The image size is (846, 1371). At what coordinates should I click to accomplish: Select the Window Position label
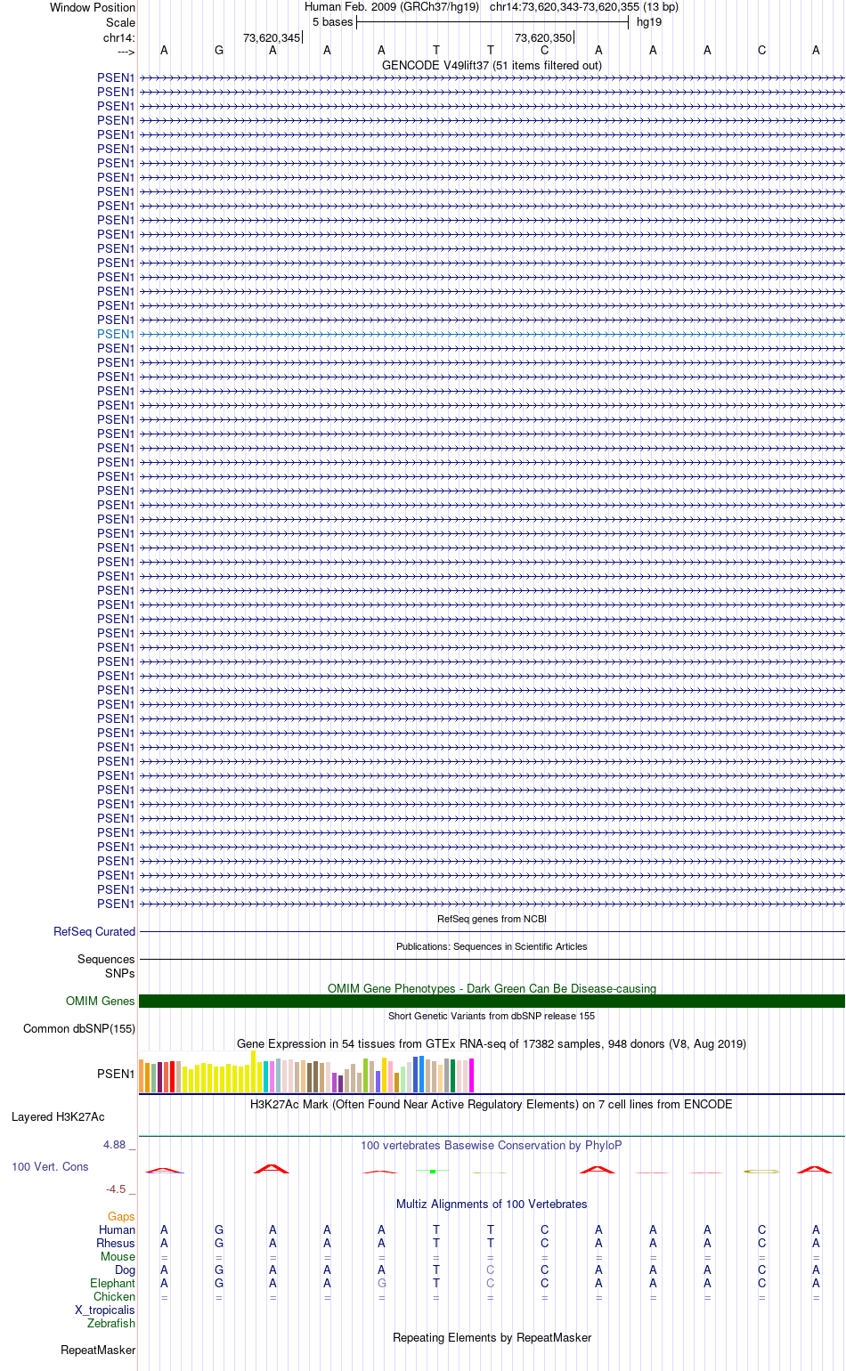tap(93, 8)
